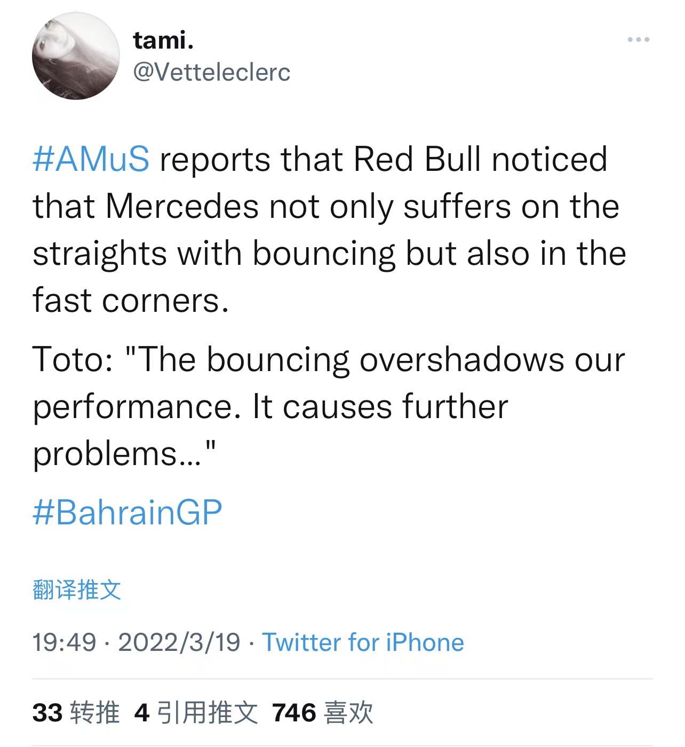Image resolution: width=685 pixels, height=747 pixels.
Task: Click the "problems..." line ending the quote
Action: [124, 454]
